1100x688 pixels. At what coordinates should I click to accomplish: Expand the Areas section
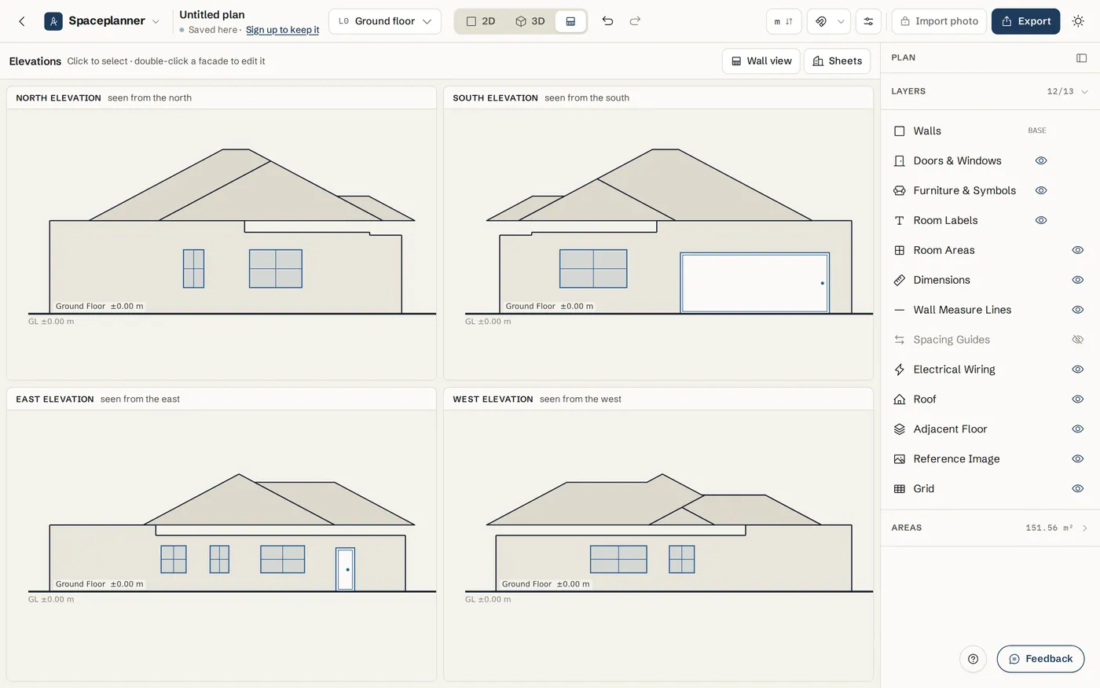pyautogui.click(x=1084, y=528)
